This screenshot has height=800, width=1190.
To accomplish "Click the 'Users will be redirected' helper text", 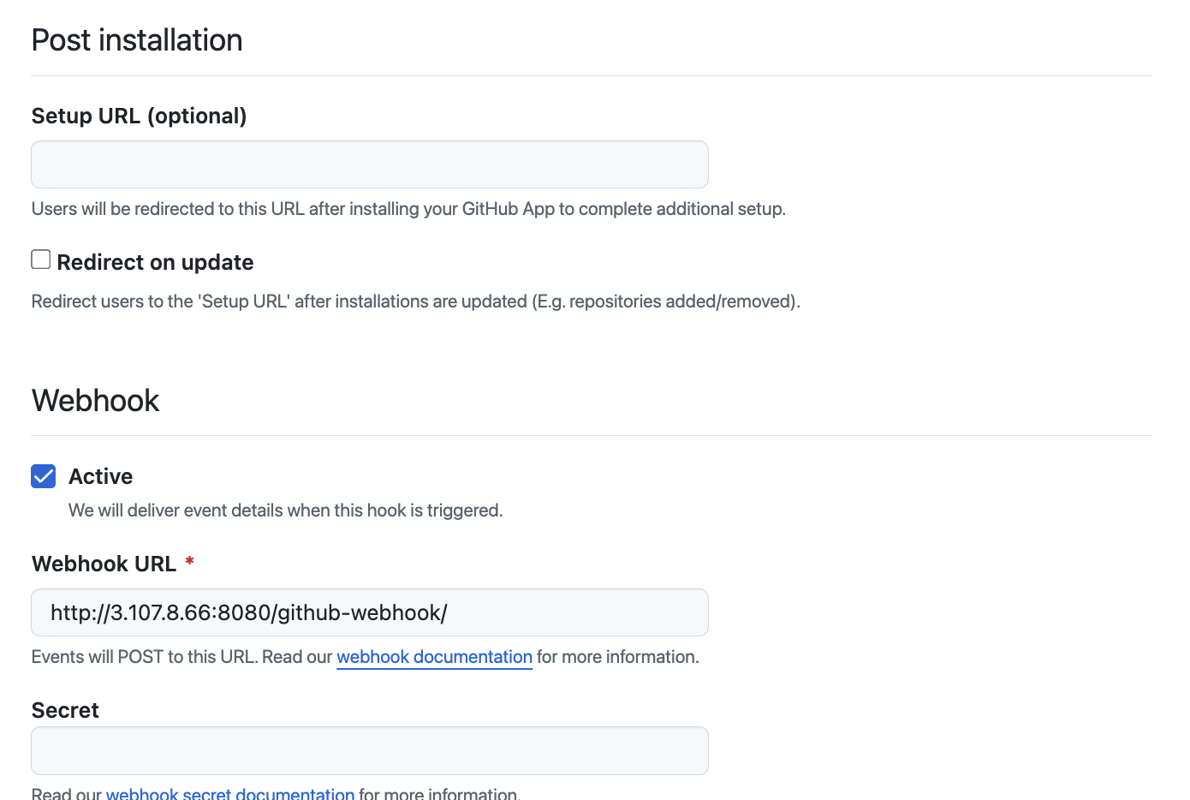I will 408,209.
